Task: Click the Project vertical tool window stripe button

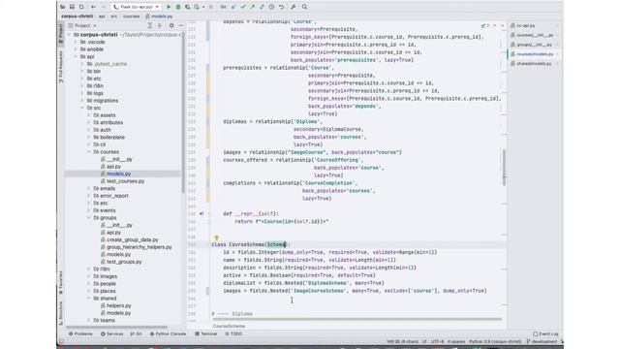Action: (x=60, y=33)
